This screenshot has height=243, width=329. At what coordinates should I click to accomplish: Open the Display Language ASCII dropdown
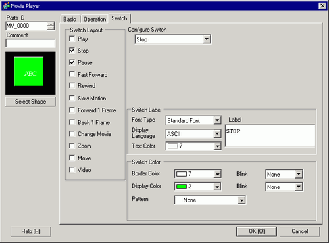[x=193, y=133]
